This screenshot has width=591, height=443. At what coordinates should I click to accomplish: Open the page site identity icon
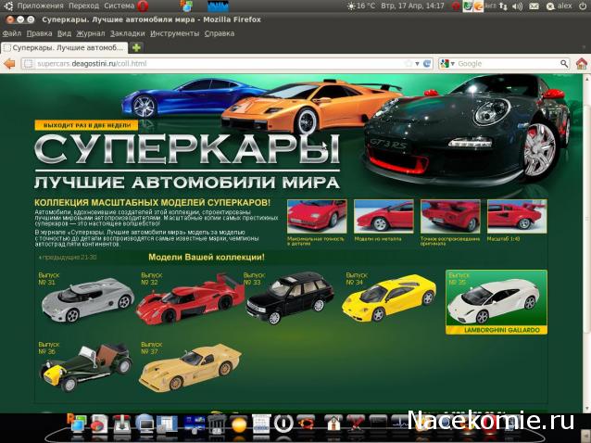point(29,64)
